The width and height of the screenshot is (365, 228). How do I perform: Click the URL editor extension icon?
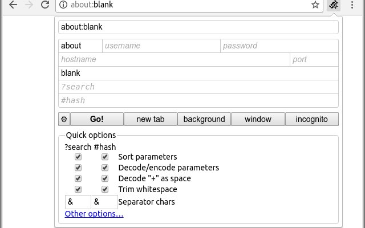pyautogui.click(x=334, y=5)
